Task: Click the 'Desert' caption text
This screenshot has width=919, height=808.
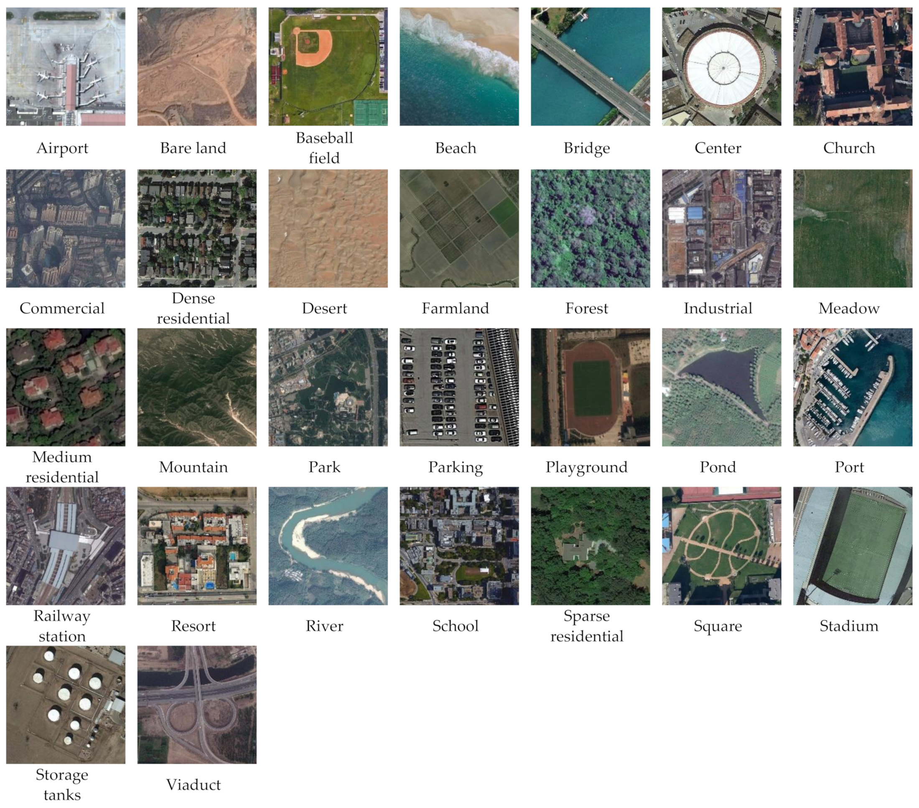Action: tap(324, 308)
